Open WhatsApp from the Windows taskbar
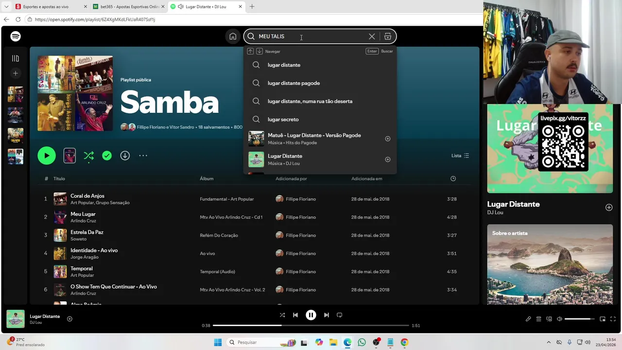622x350 pixels. (362, 342)
